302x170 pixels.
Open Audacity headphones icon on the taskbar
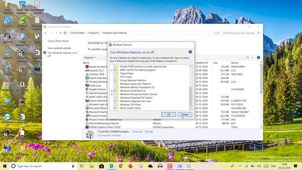(x=160, y=166)
